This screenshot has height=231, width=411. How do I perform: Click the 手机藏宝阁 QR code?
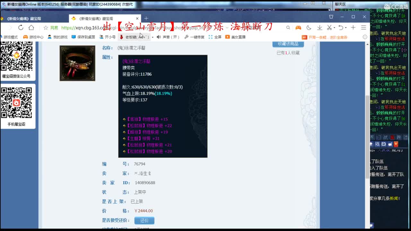click(x=16, y=103)
